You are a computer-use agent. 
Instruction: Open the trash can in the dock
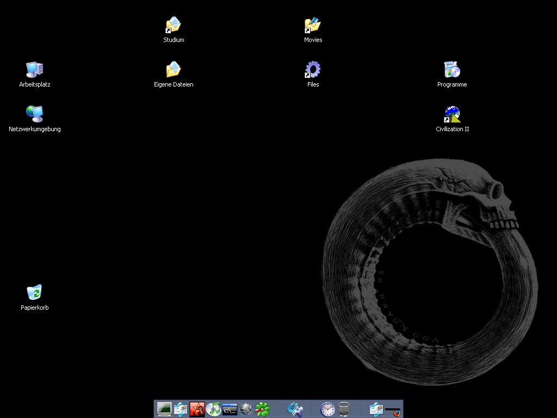coord(344,409)
